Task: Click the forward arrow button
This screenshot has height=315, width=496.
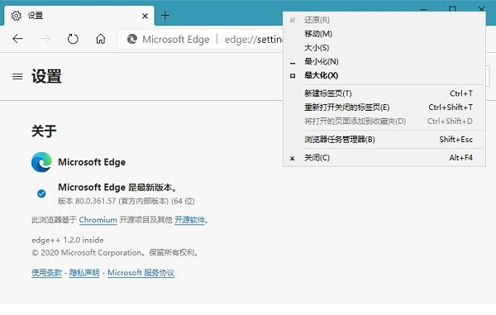Action: (x=45, y=39)
